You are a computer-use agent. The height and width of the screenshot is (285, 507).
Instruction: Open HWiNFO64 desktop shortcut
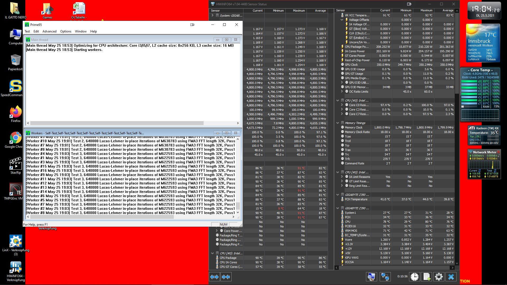tap(16, 271)
